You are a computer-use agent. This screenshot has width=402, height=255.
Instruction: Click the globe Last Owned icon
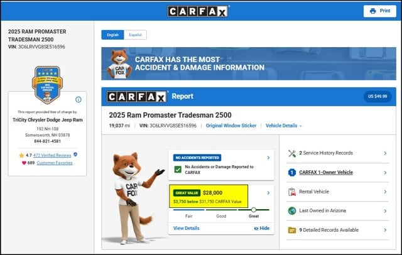coord(291,210)
